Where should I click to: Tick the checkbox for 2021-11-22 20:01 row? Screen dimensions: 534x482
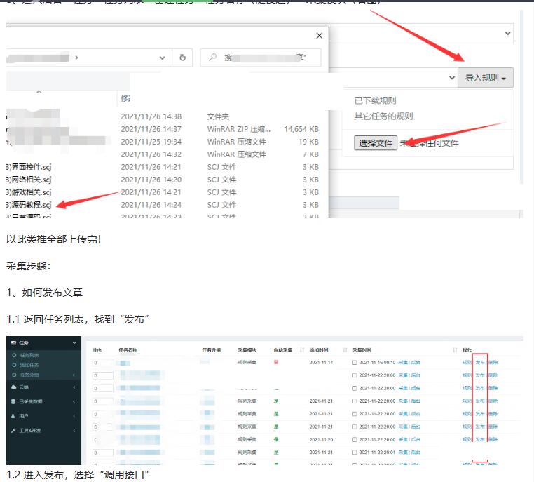click(355, 453)
